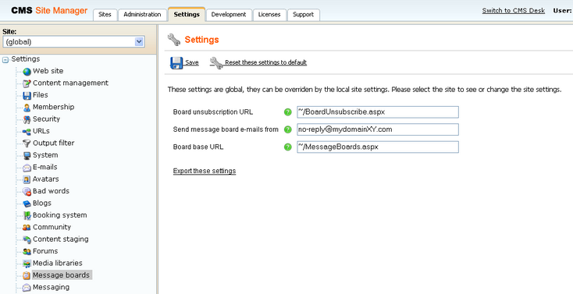Click the Settings heading wrench icon
Screen dimensions: 573x294
(x=173, y=40)
